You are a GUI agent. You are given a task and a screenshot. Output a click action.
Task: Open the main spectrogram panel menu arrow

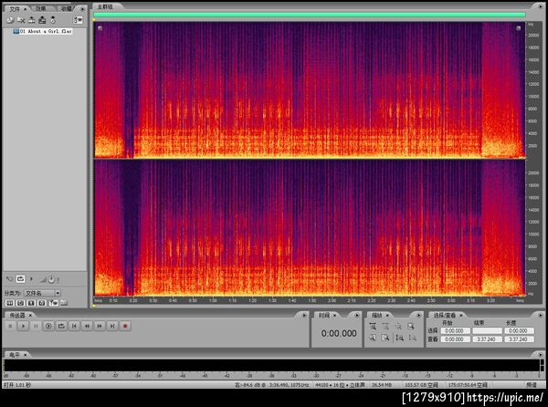tap(541, 7)
